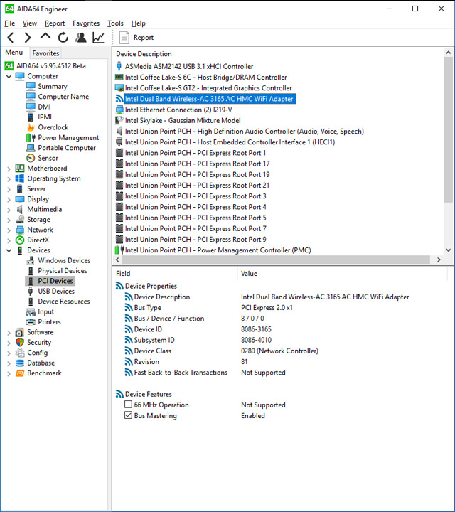455x512 pixels.
Task: Click the Input device icon in tree
Action: pyautogui.click(x=31, y=312)
